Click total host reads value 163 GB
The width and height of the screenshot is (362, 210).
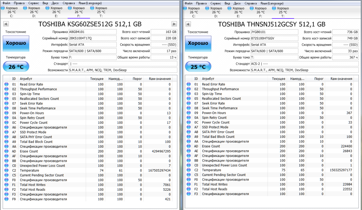tap(164, 32)
